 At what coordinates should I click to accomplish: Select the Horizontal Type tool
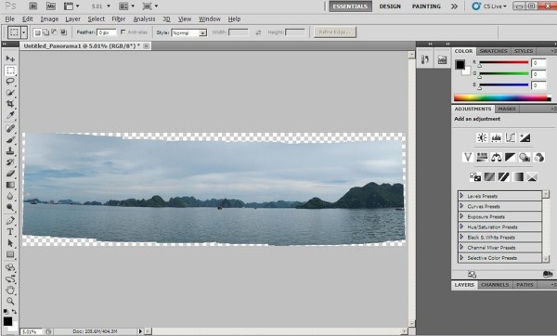[10, 232]
